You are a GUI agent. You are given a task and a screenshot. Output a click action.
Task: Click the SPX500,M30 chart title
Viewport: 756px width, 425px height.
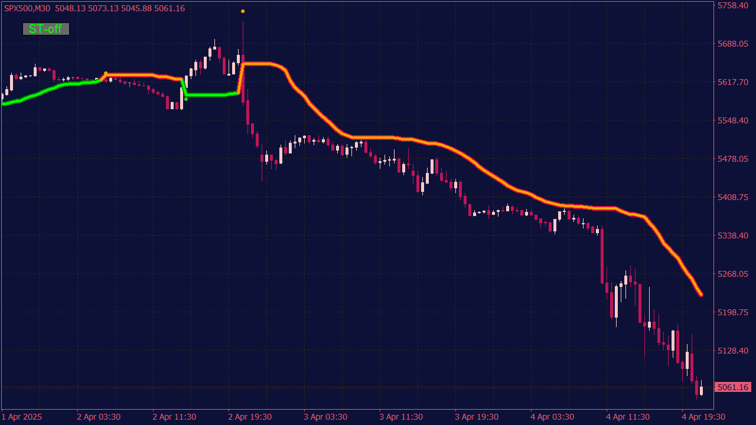(27, 8)
